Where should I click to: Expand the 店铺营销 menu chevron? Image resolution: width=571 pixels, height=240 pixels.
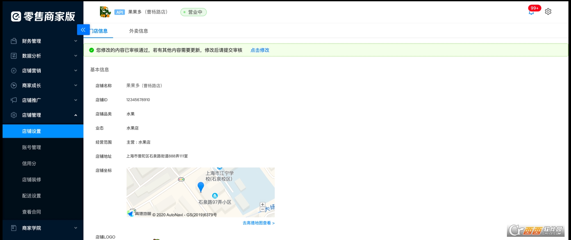(x=76, y=71)
